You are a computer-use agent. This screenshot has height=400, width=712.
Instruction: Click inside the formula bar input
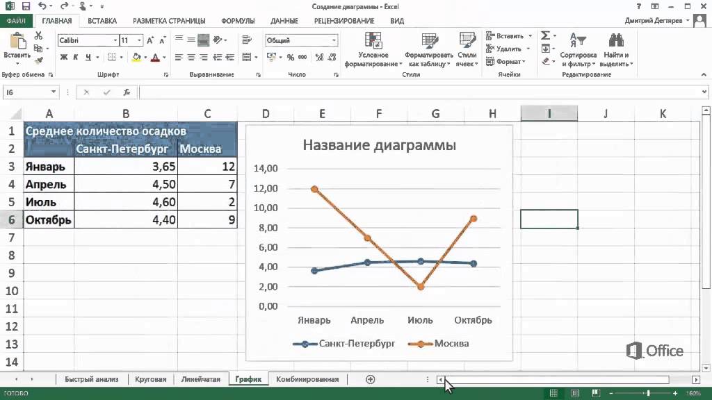coord(419,92)
